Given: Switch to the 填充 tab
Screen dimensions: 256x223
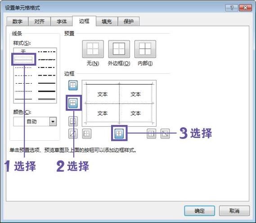Looking at the screenshot, I should [107, 22].
